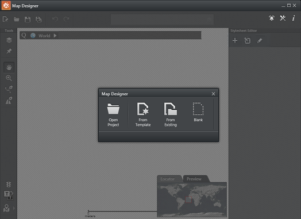The width and height of the screenshot is (301, 219).
Task: Switch to the Locator tab
Action: click(168, 179)
